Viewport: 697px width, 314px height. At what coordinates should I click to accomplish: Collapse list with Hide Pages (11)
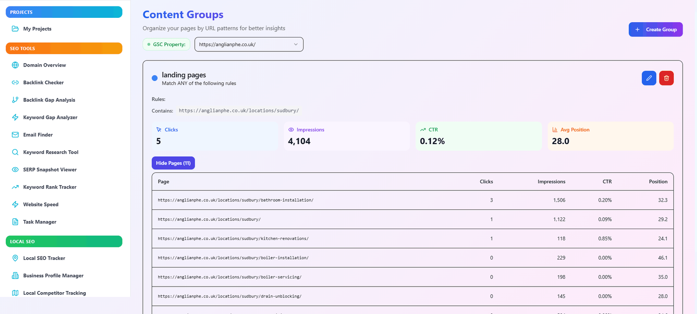(x=173, y=163)
